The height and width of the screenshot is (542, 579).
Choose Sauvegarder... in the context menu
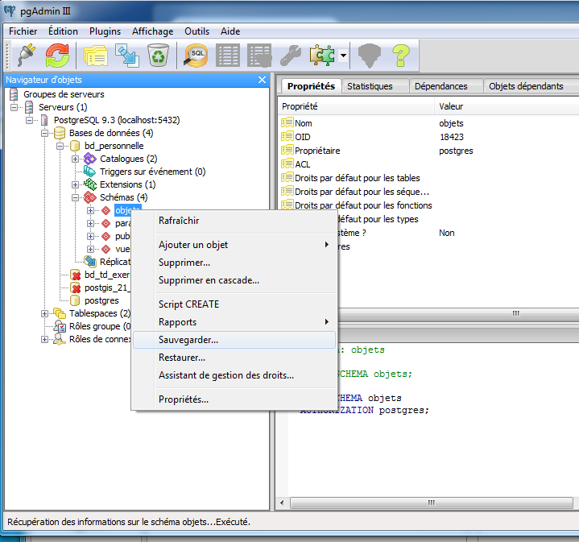click(234, 340)
